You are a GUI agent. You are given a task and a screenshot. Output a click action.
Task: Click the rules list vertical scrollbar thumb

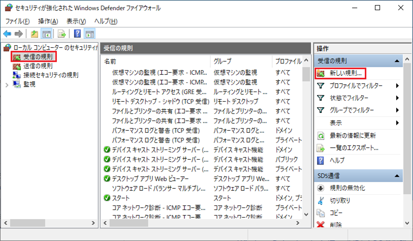[x=306, y=74]
